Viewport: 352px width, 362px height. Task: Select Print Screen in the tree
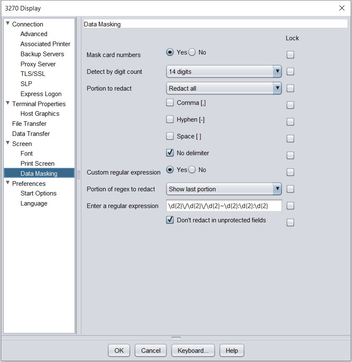pyautogui.click(x=37, y=164)
